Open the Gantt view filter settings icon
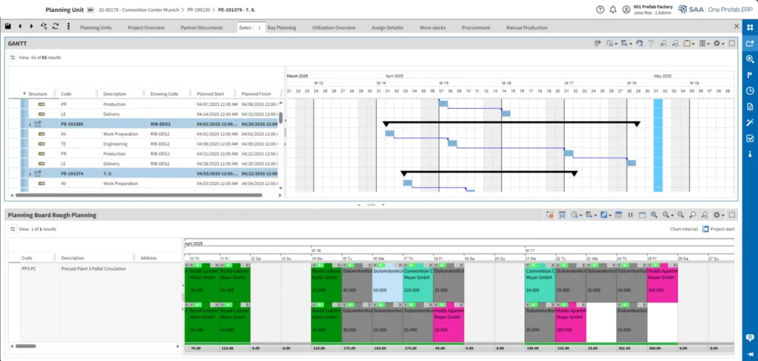 pyautogui.click(x=13, y=58)
